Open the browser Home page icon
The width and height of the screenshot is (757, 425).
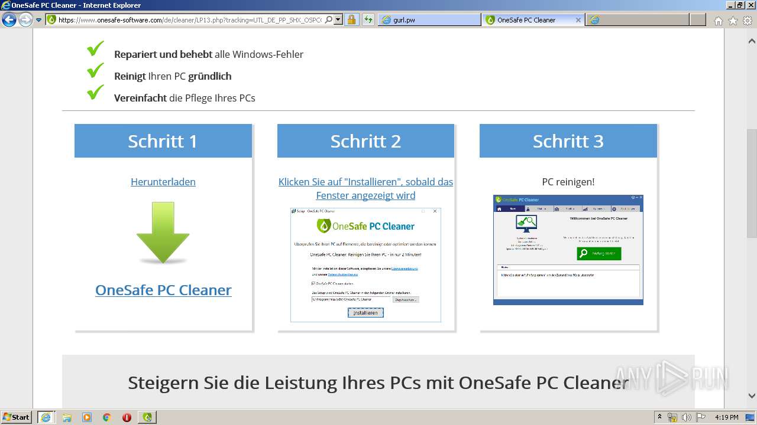click(718, 21)
